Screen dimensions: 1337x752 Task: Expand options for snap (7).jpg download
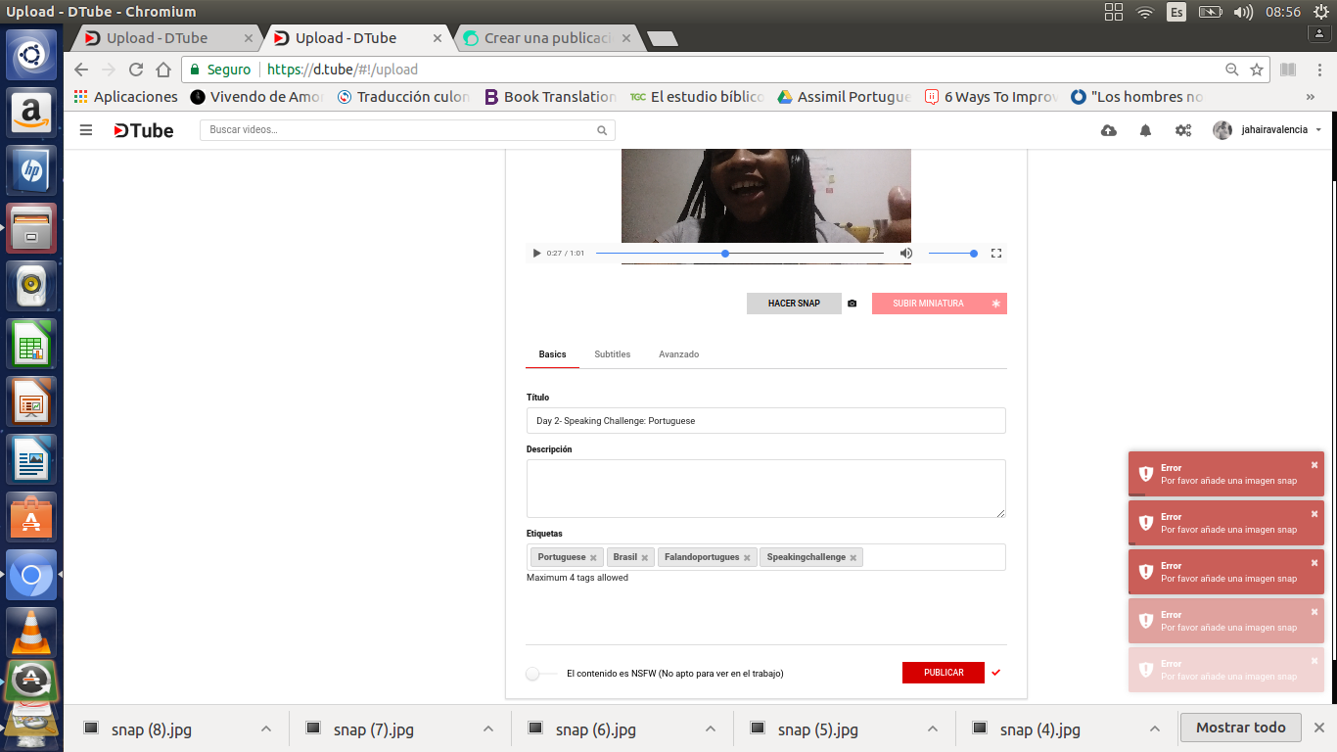point(487,729)
